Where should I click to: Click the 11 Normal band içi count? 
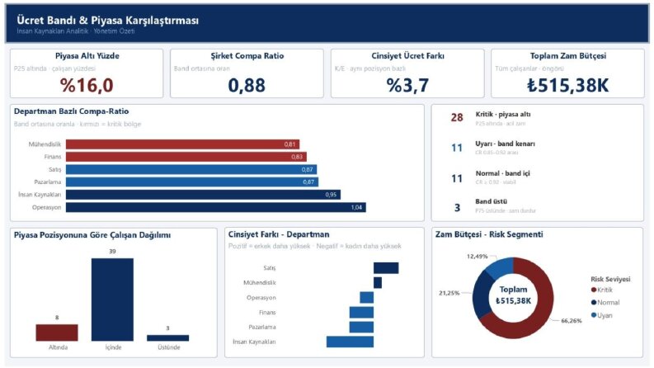tap(457, 178)
